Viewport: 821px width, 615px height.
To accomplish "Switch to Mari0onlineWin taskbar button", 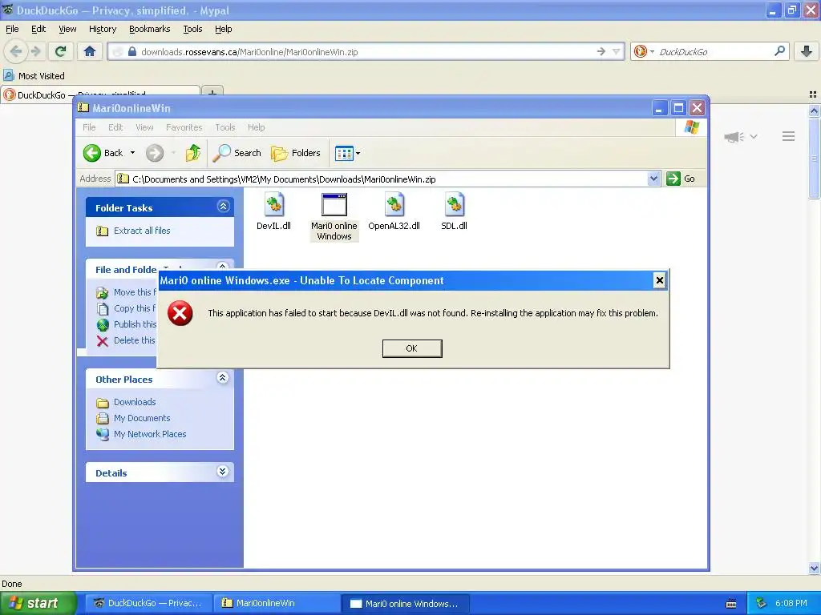I will pyautogui.click(x=277, y=603).
